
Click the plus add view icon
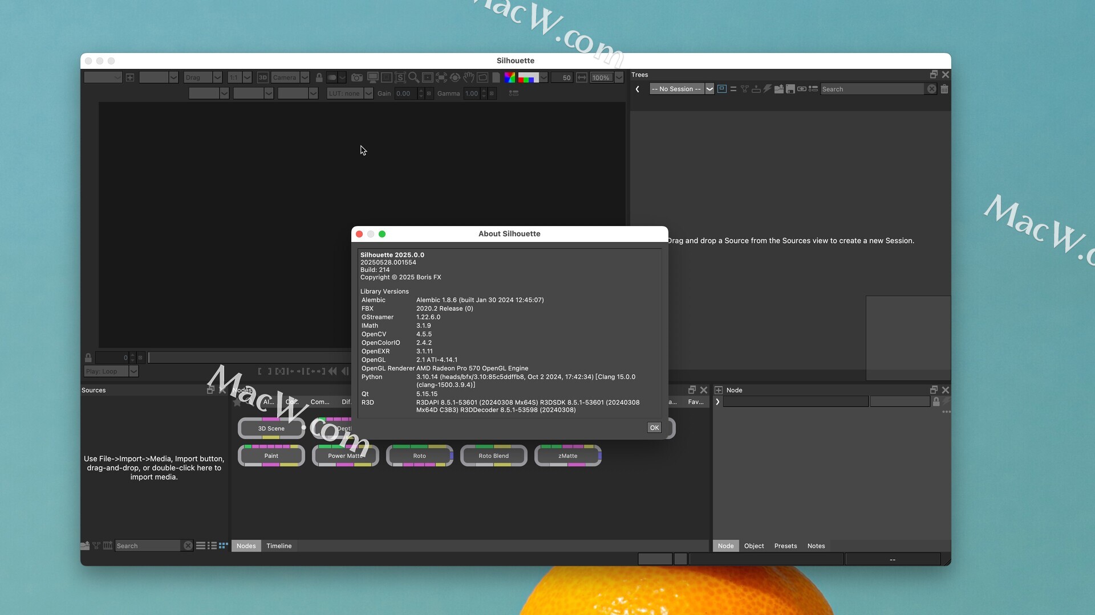coord(130,77)
